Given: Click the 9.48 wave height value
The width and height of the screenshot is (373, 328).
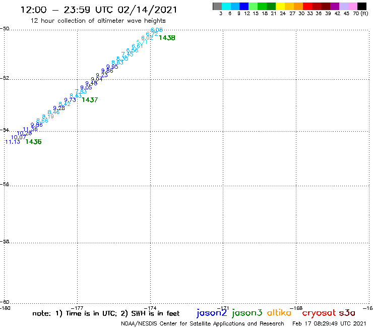Looking at the screenshot, I should pyautogui.click(x=91, y=83).
